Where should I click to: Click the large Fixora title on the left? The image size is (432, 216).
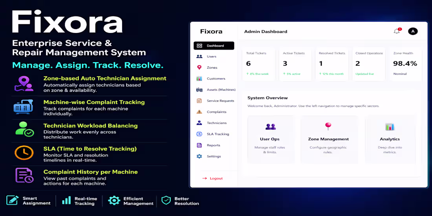pyautogui.click(x=67, y=22)
